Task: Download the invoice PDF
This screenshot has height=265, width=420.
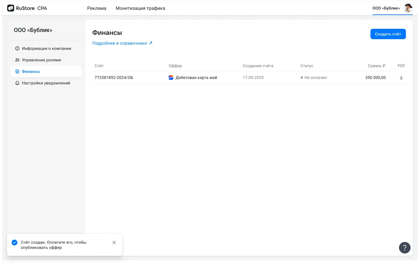Action: pyautogui.click(x=401, y=77)
